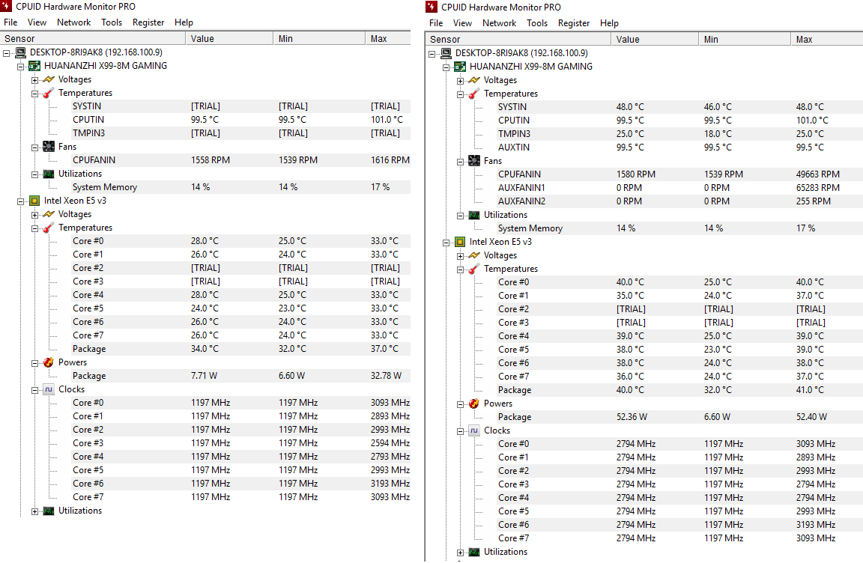The image size is (863, 563).
Task: Click motherboard Utilizations icon in left window
Action: pos(49,174)
